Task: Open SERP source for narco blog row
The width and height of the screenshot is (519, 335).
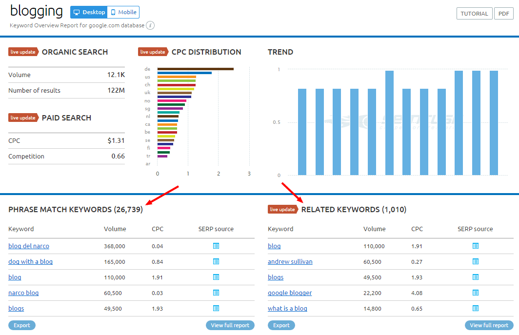Action: (x=216, y=293)
